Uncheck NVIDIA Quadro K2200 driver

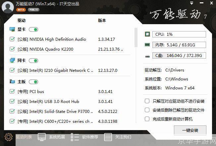click(12, 49)
